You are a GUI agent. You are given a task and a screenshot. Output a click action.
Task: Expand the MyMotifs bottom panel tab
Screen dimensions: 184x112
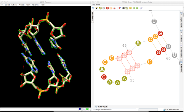102,107
